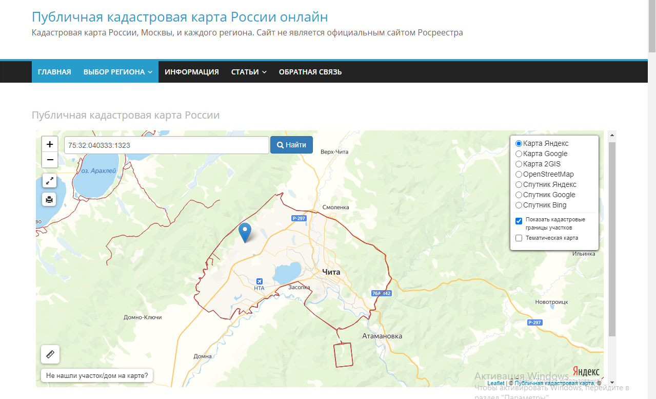656x399 pixels.
Task: Select Спутник Google radio option
Action: coord(519,195)
